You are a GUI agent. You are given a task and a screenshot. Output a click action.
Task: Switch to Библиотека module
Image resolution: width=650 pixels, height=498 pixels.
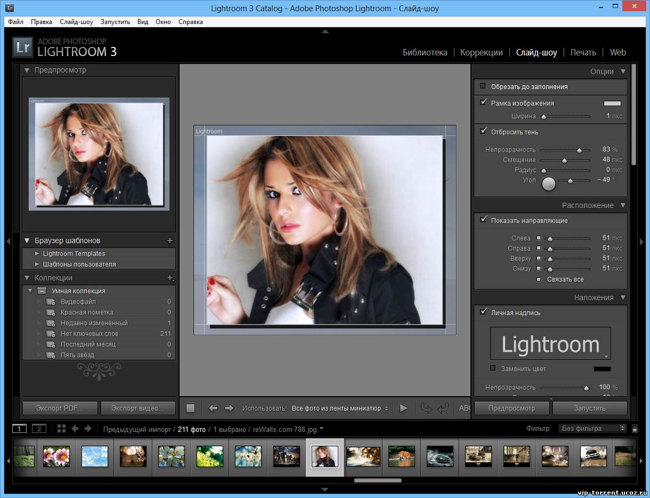tap(425, 52)
